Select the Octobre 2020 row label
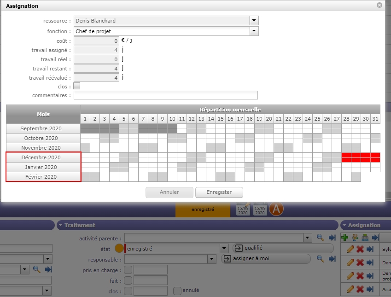Image resolution: width=391 pixels, height=297 pixels. tap(43, 138)
